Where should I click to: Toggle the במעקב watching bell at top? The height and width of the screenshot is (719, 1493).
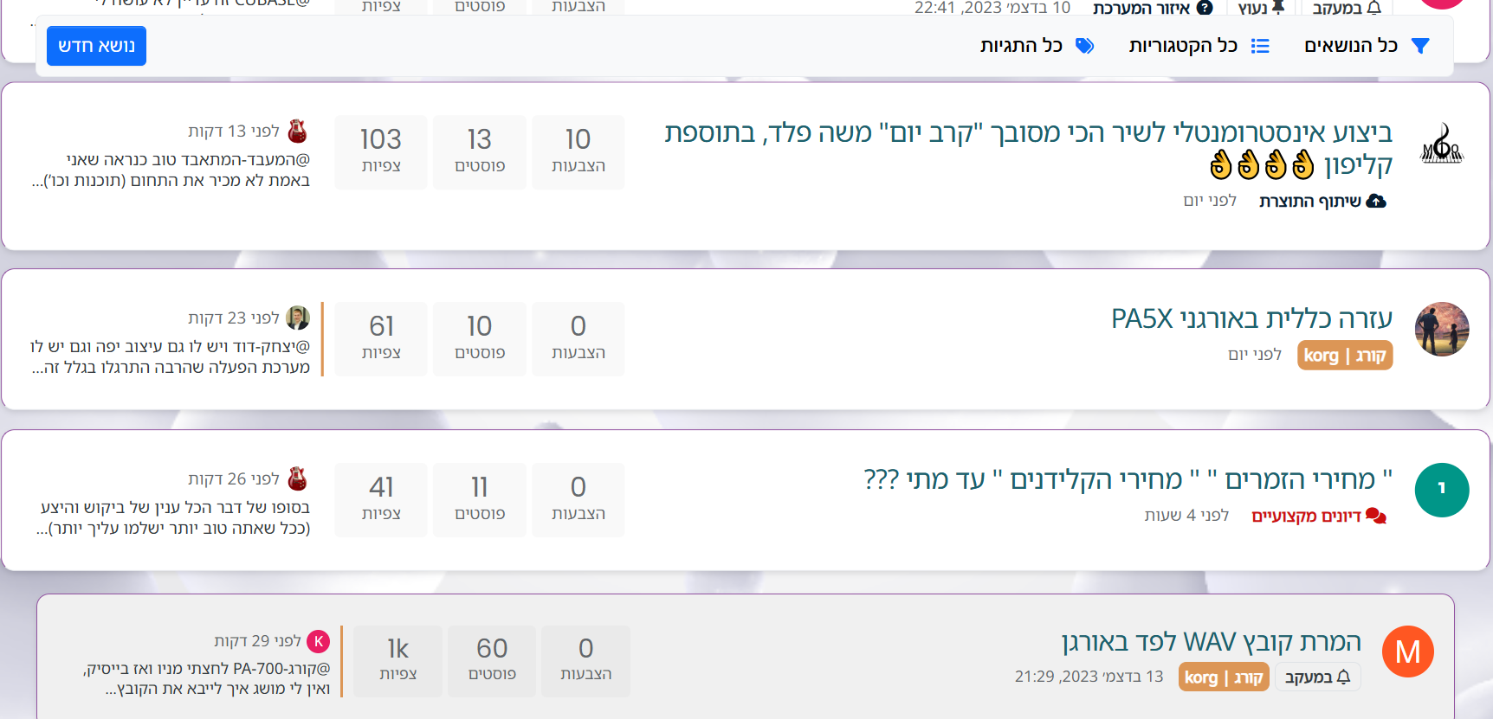(1347, 8)
